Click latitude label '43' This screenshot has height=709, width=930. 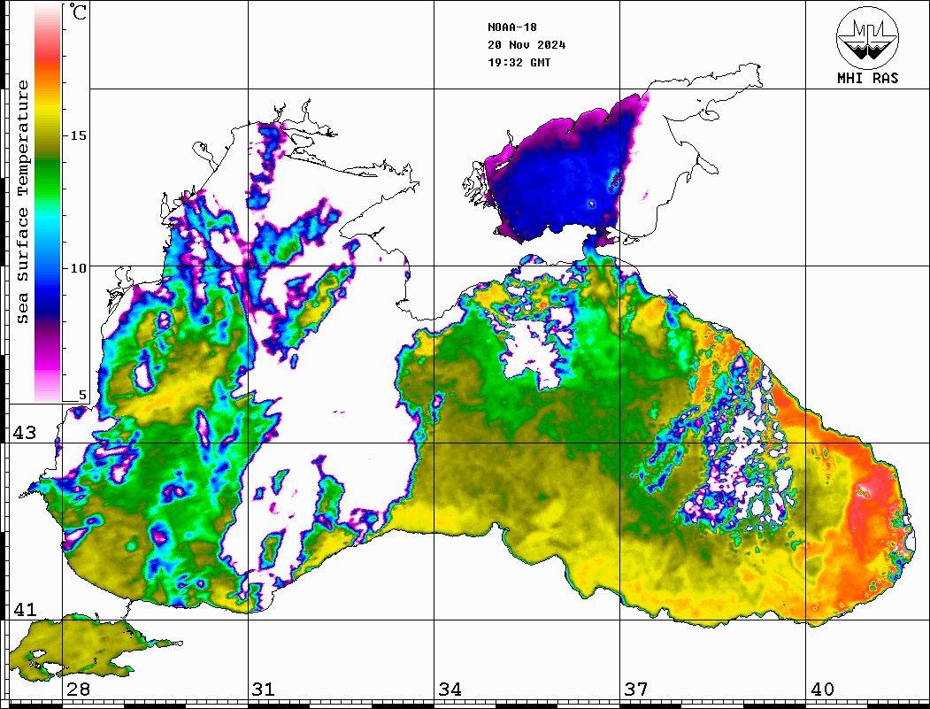click(x=24, y=433)
